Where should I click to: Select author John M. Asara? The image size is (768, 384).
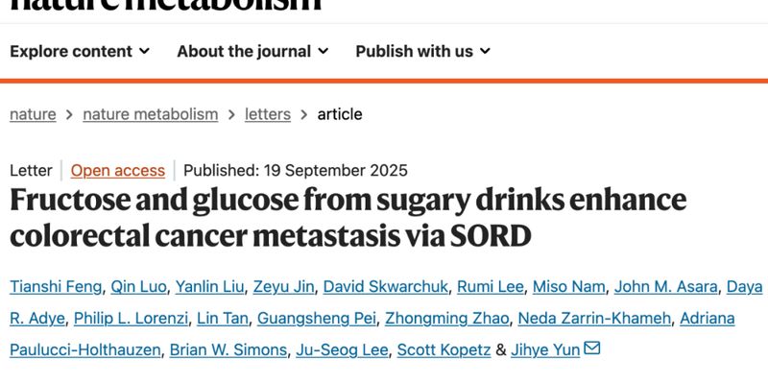tap(666, 287)
